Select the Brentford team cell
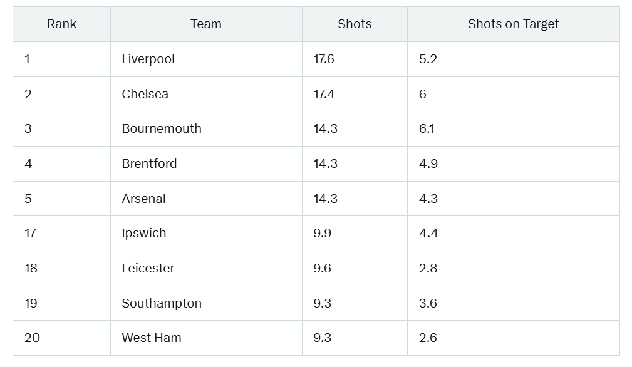 [206, 163]
